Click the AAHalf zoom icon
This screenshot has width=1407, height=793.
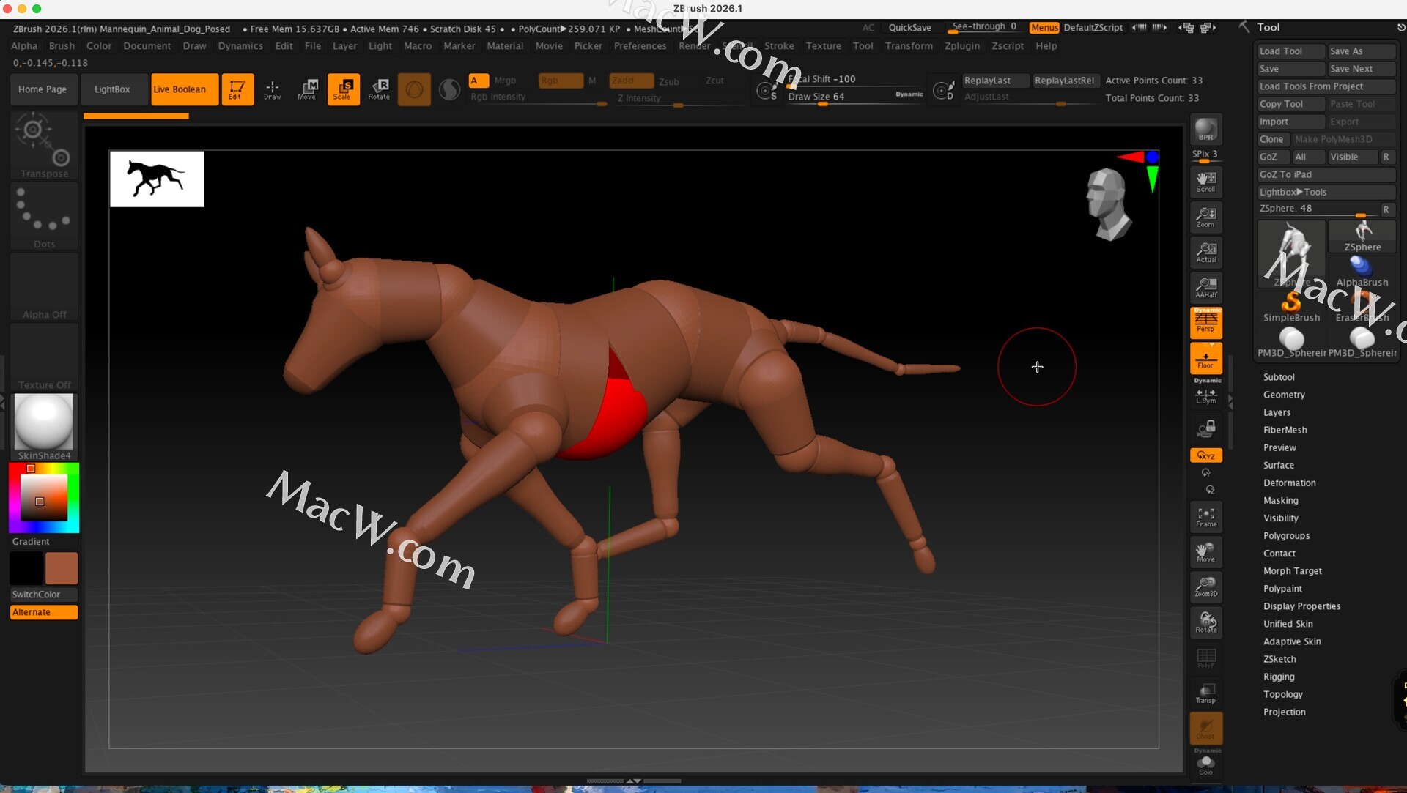(1205, 287)
